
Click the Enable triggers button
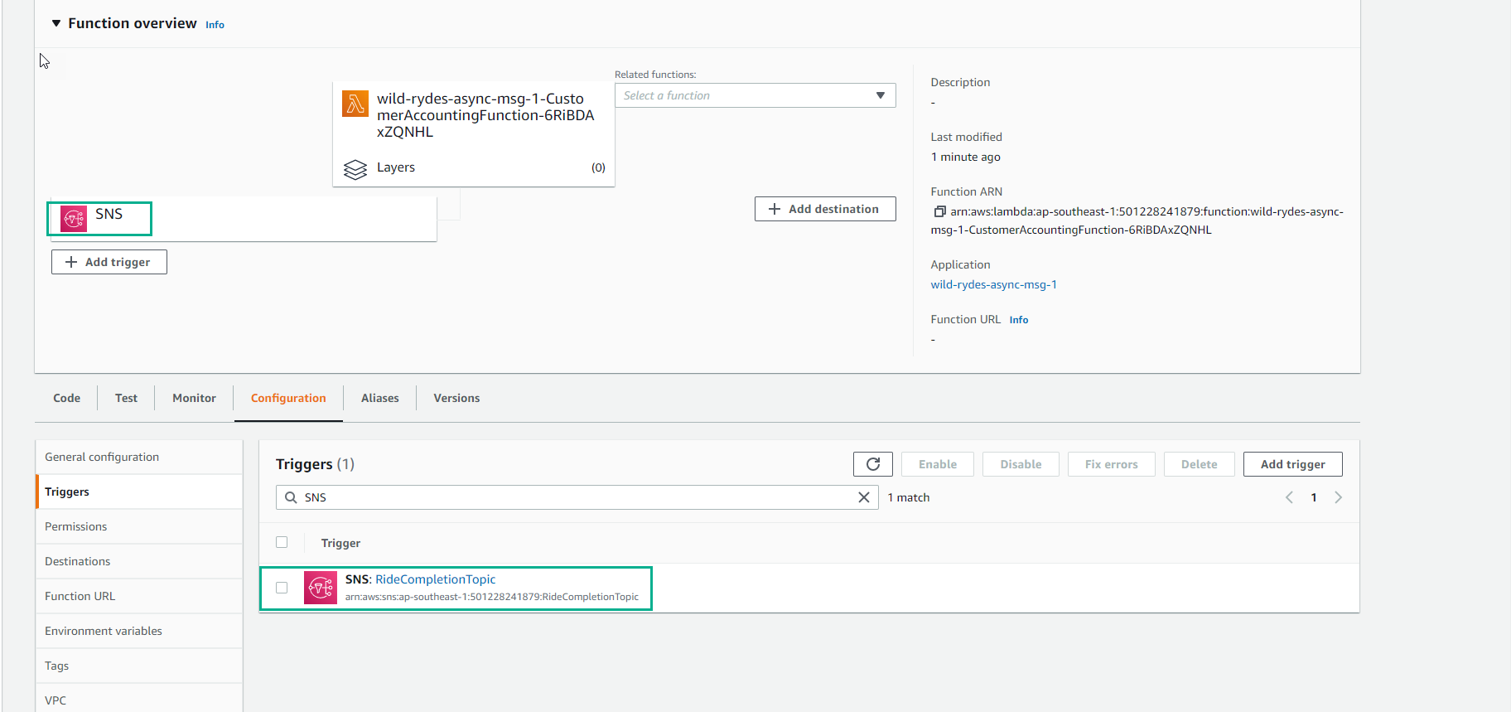pos(937,464)
